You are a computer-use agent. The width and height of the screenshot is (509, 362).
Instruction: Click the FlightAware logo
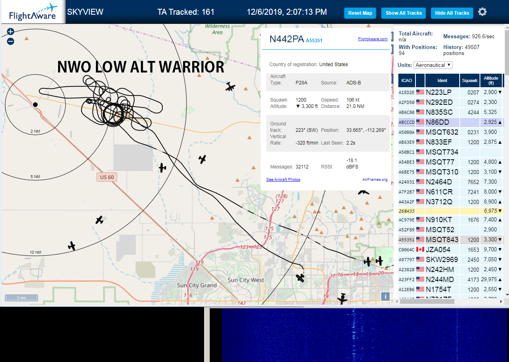tap(33, 13)
